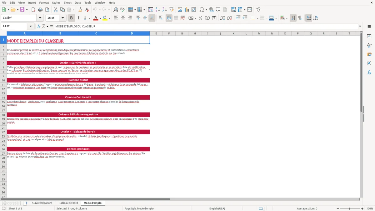Insert a comment
Screen dimensions: 375x211
(x=218, y=10)
